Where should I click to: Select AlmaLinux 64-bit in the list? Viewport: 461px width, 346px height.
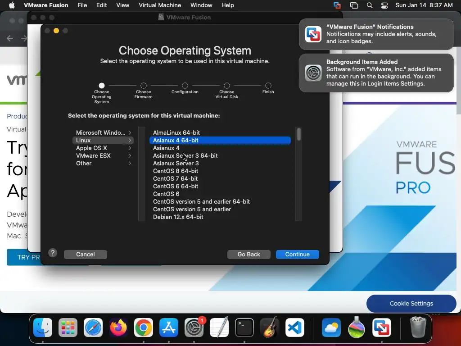[x=220, y=133]
